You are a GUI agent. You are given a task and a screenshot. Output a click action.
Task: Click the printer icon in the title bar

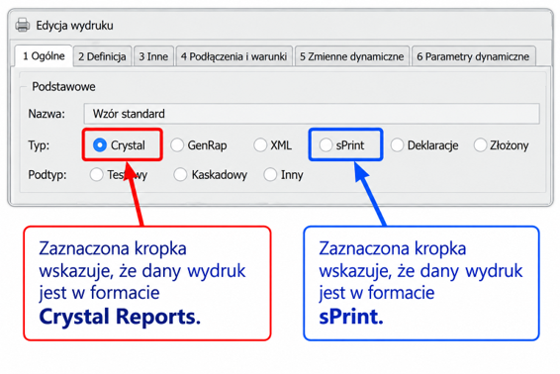click(23, 26)
